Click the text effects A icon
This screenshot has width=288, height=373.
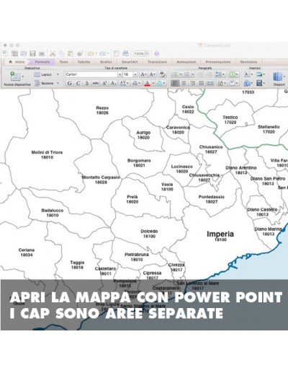(159, 83)
